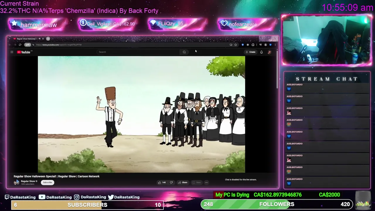Open the browser three-dot menu
375x211 pixels.
click(x=275, y=45)
